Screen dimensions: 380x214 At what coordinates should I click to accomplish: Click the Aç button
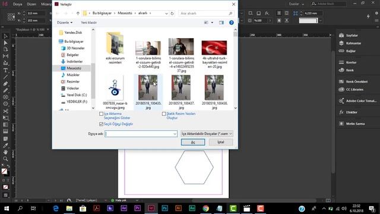point(193,142)
